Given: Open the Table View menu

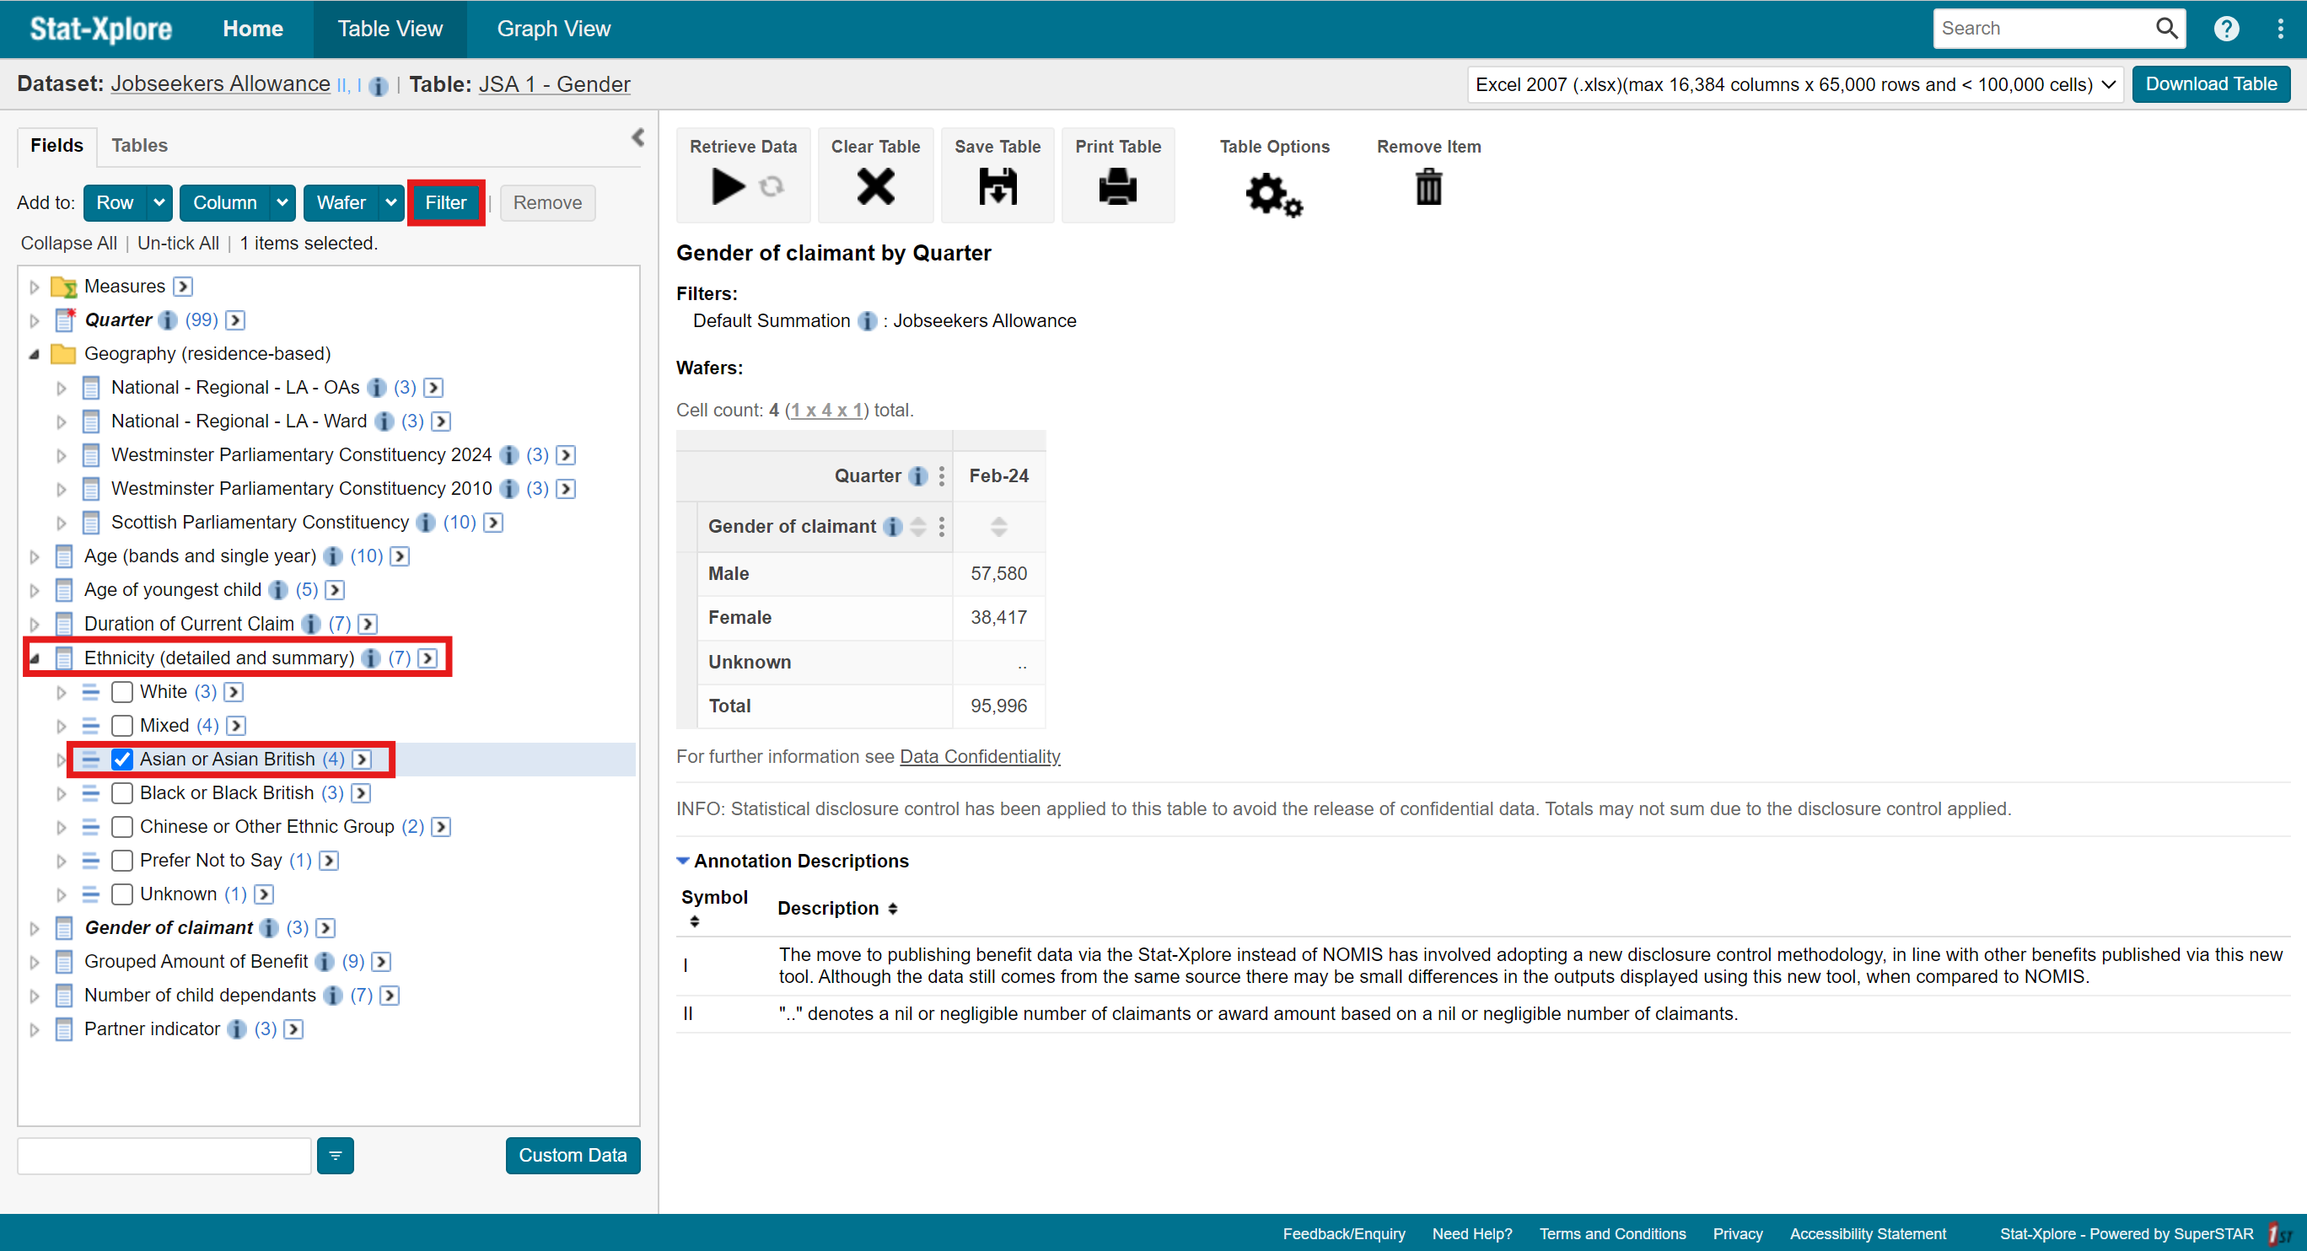Looking at the screenshot, I should [x=390, y=29].
